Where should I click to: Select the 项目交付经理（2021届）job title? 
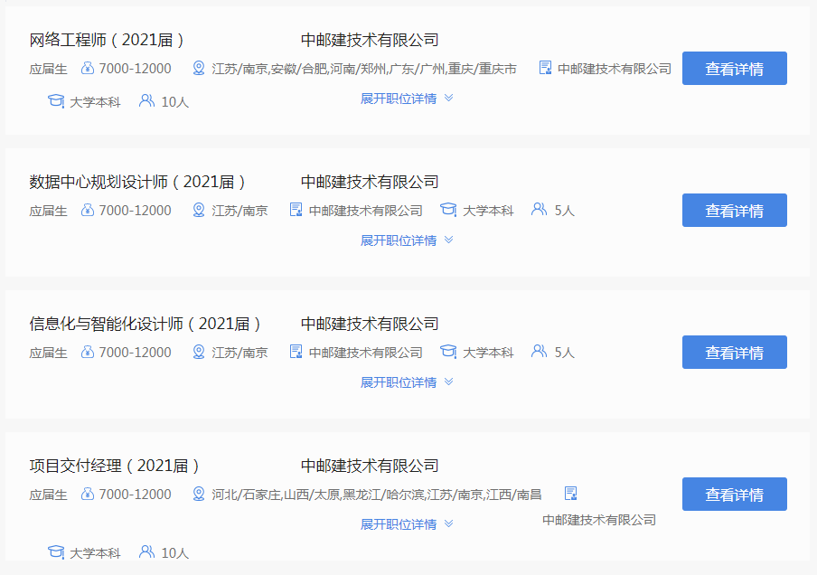pos(115,466)
